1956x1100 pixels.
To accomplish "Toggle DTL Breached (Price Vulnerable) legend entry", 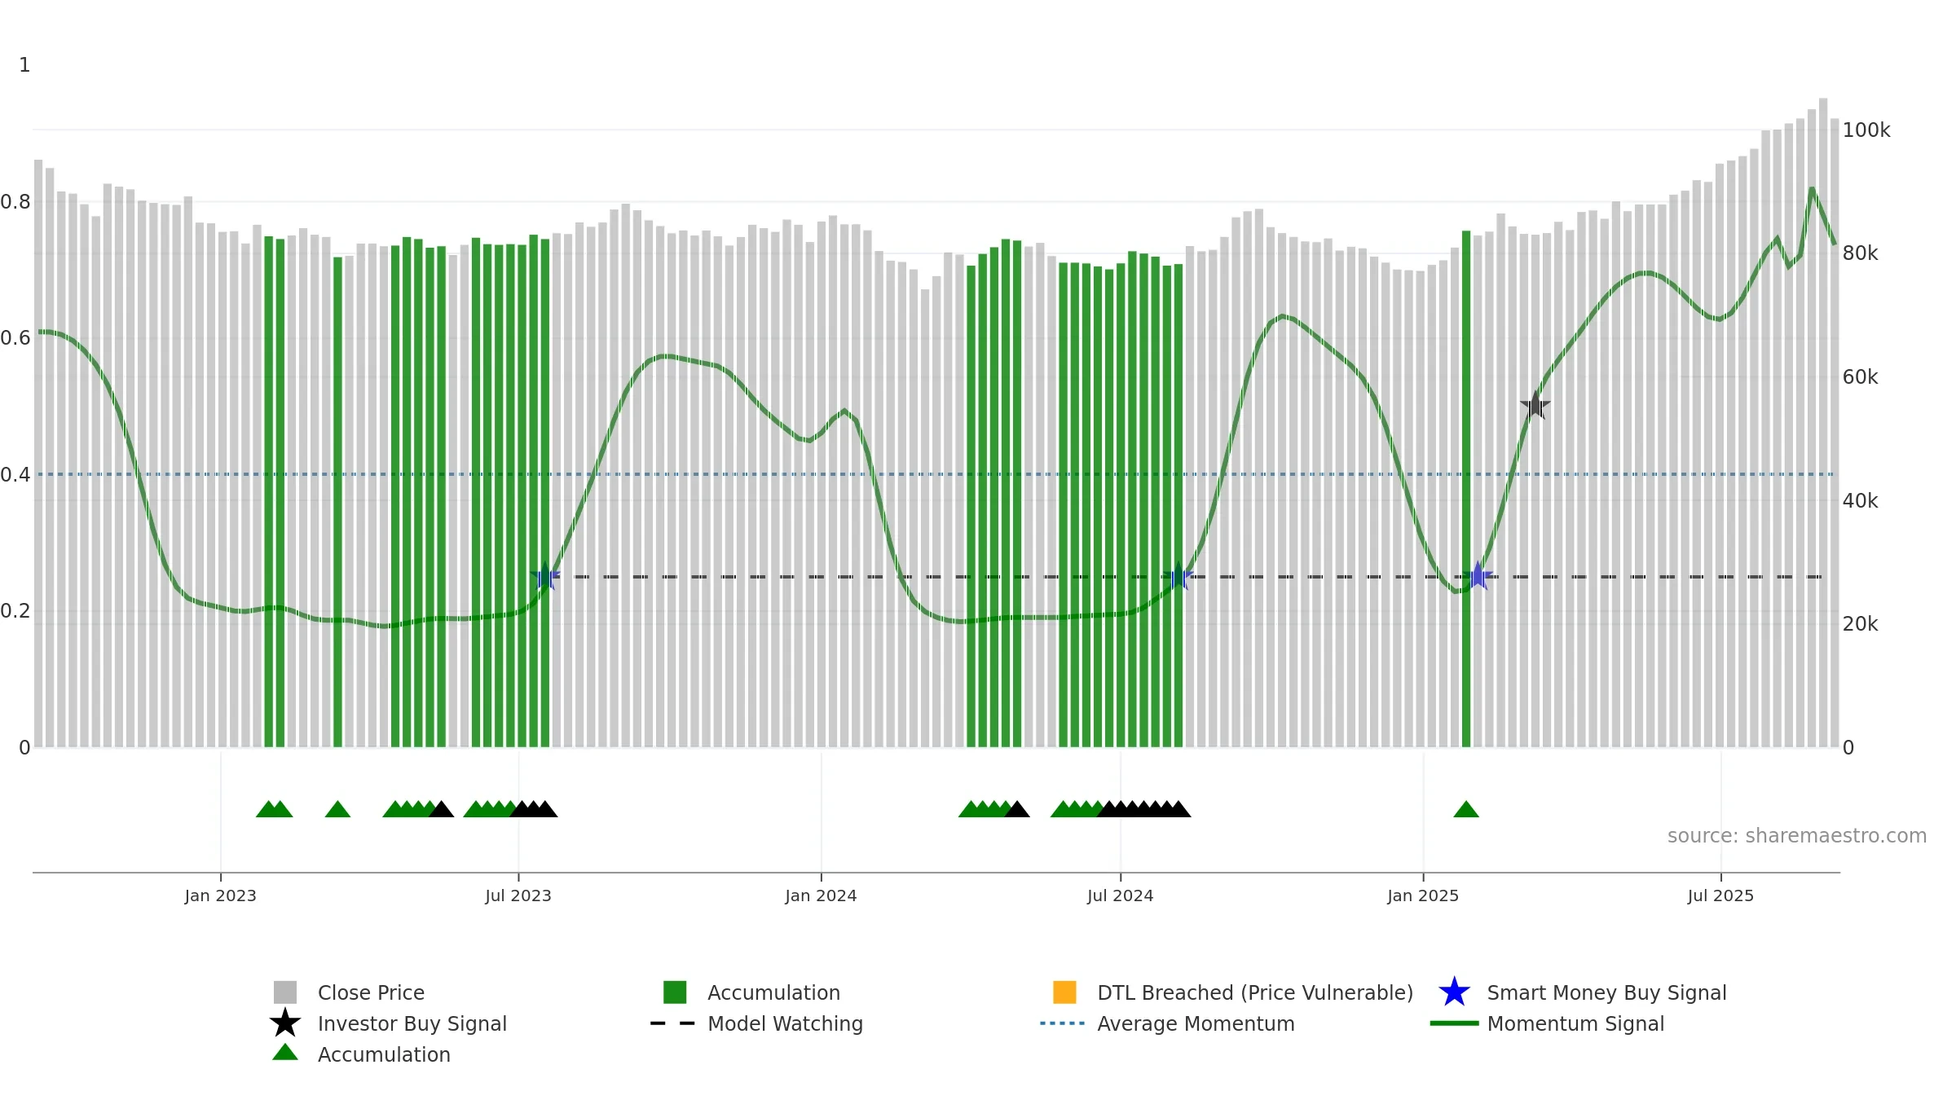I will pos(1233,992).
